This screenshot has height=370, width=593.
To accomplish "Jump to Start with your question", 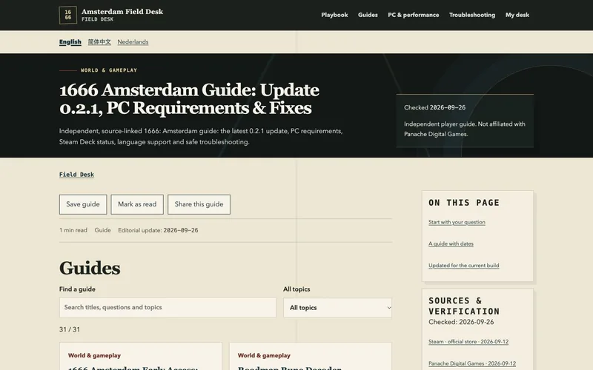I will (457, 222).
